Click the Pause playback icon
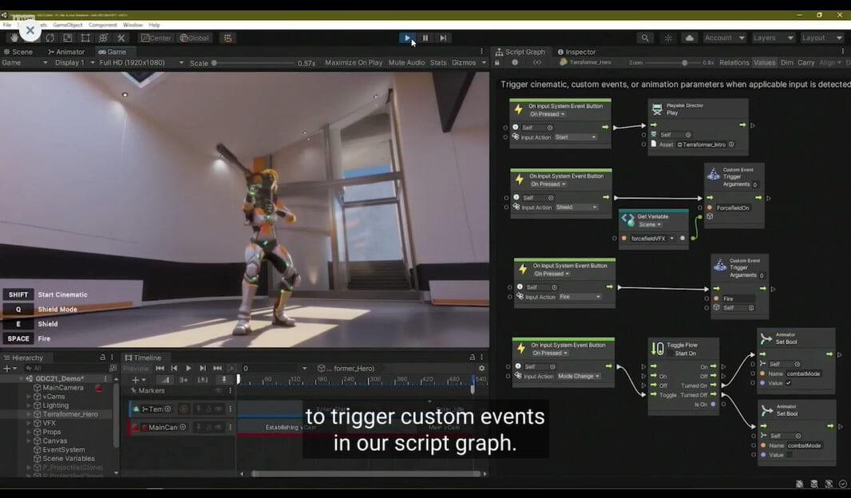 [x=425, y=38]
